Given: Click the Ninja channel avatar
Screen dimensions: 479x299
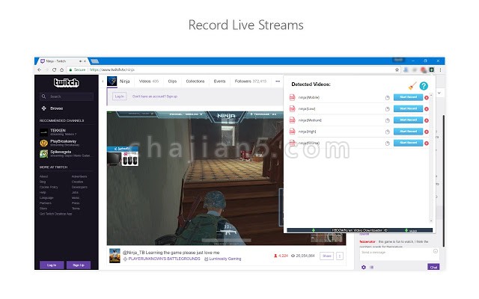Looking at the screenshot, I should (112, 81).
